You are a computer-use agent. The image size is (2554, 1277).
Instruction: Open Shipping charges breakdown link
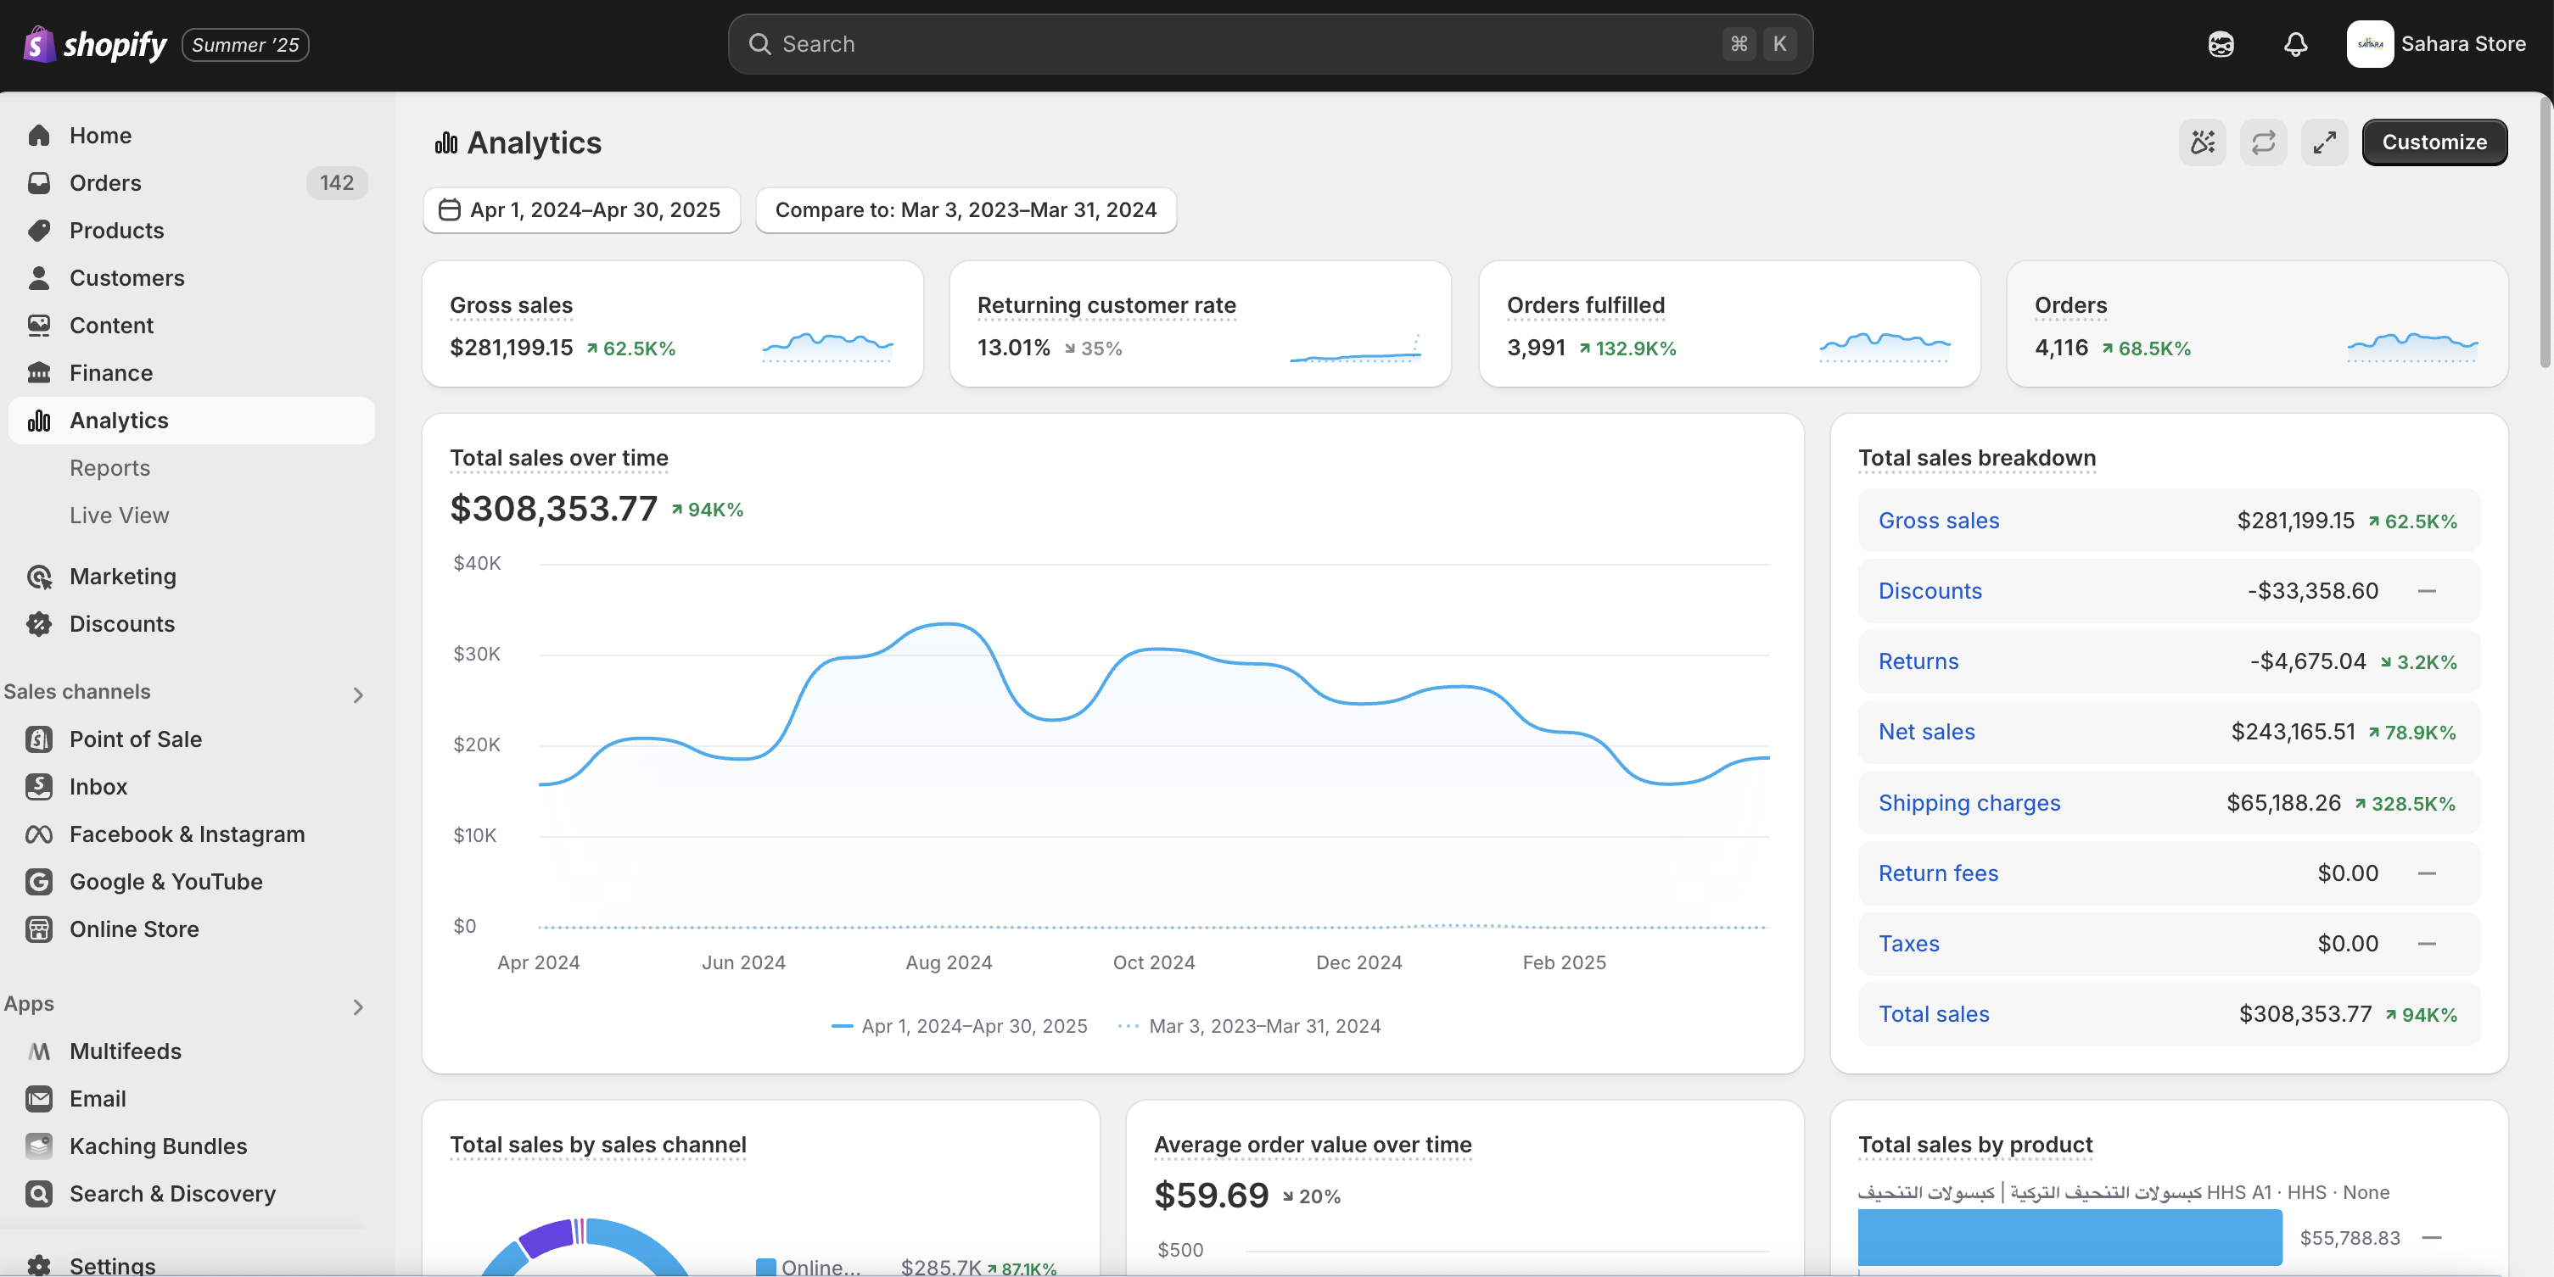click(x=1969, y=804)
